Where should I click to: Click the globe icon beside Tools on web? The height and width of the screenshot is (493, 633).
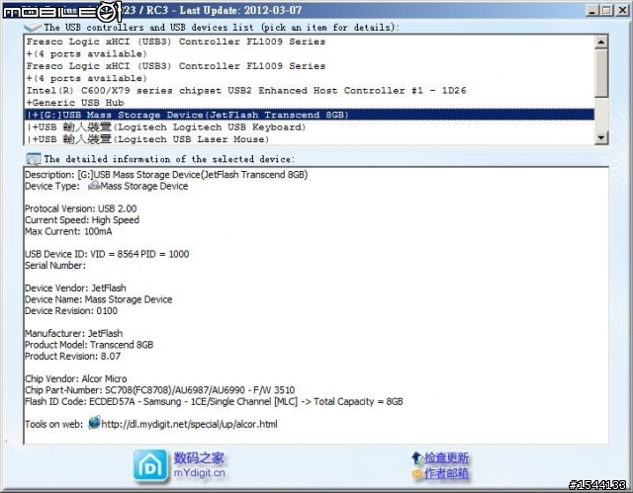click(95, 423)
